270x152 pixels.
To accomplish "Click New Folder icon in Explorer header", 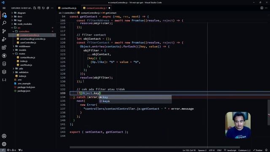I will click(x=39, y=8).
